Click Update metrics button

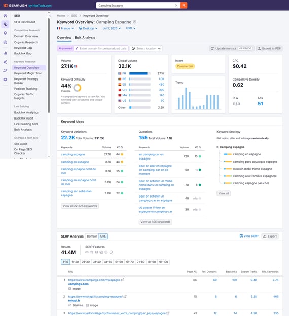(231, 49)
